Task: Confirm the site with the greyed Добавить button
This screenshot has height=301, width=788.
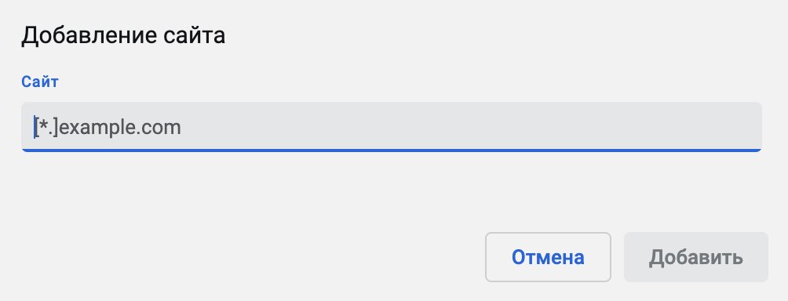Action: (696, 257)
